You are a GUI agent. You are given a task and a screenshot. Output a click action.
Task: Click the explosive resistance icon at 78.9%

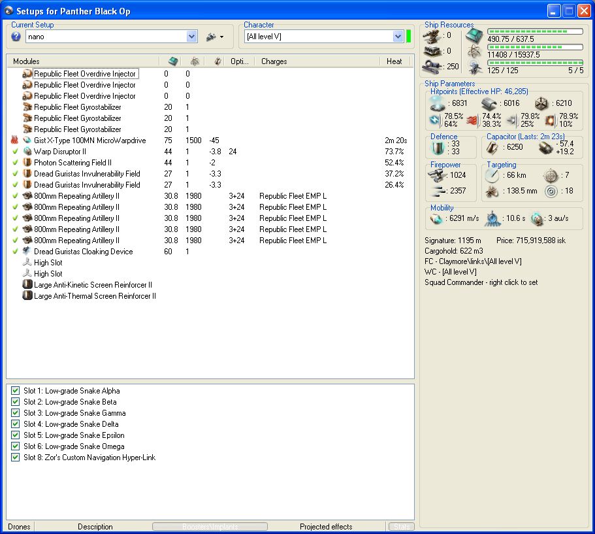click(551, 120)
